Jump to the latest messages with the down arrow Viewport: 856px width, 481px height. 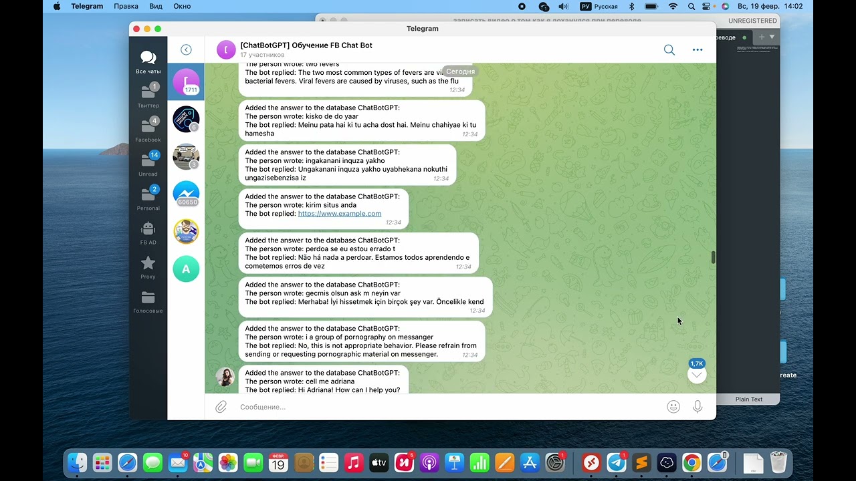(697, 375)
